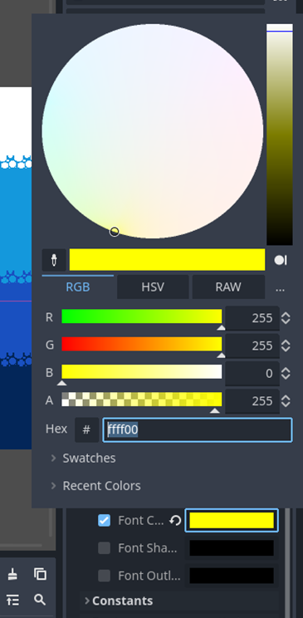Viewport: 303px width, 618px height.
Task: Click the paintbrush icon at bottom left
Action: tap(12, 574)
